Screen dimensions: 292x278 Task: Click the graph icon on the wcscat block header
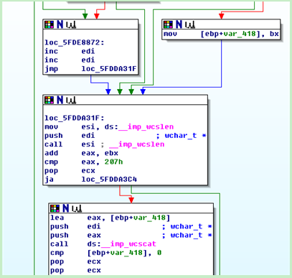tap(77, 208)
